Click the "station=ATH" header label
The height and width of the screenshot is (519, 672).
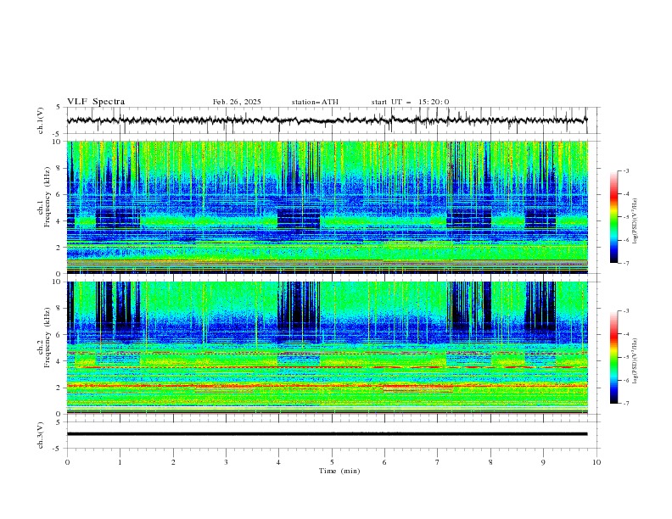[x=315, y=102]
